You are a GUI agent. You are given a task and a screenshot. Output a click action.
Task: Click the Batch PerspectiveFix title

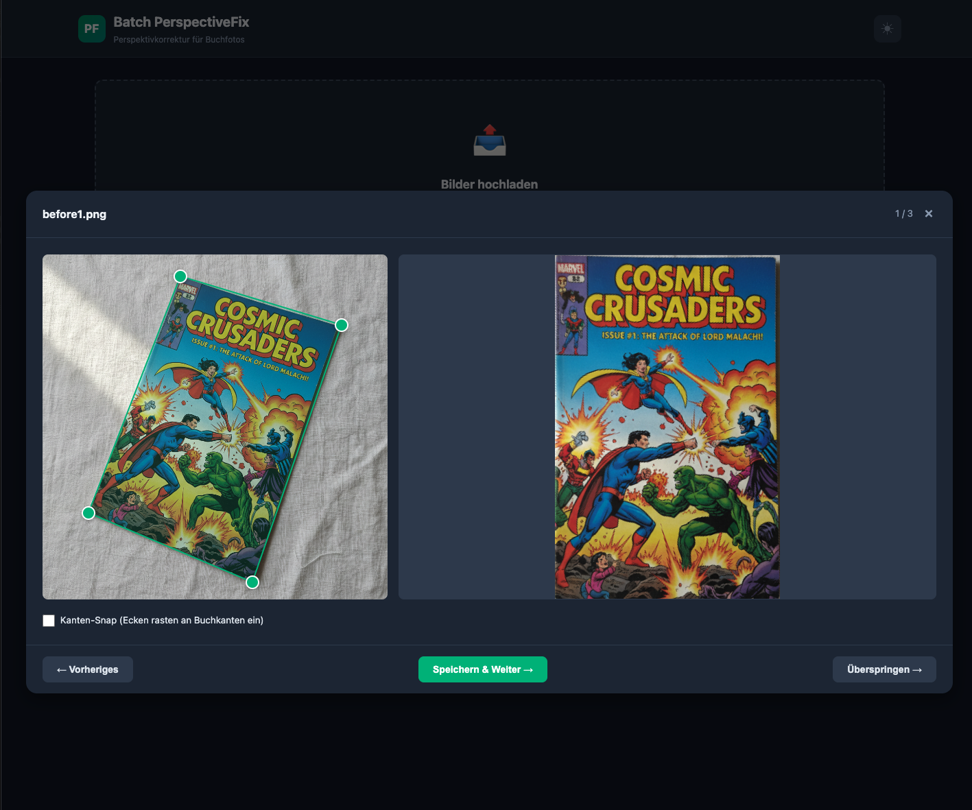pos(181,22)
